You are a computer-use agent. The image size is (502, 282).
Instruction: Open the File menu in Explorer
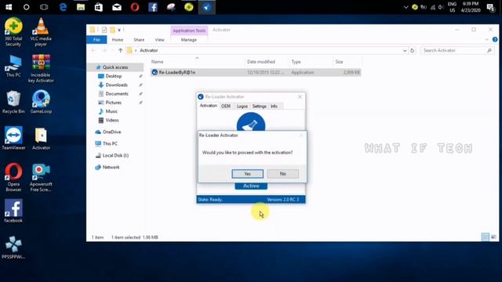tap(96, 40)
